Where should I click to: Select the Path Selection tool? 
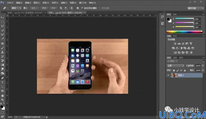pyautogui.click(x=2, y=87)
